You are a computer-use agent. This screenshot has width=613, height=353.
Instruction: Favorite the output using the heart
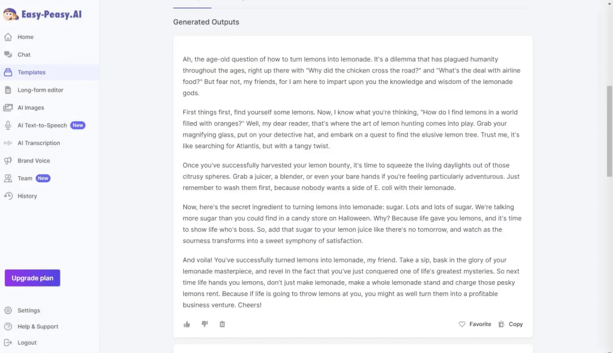(462, 324)
